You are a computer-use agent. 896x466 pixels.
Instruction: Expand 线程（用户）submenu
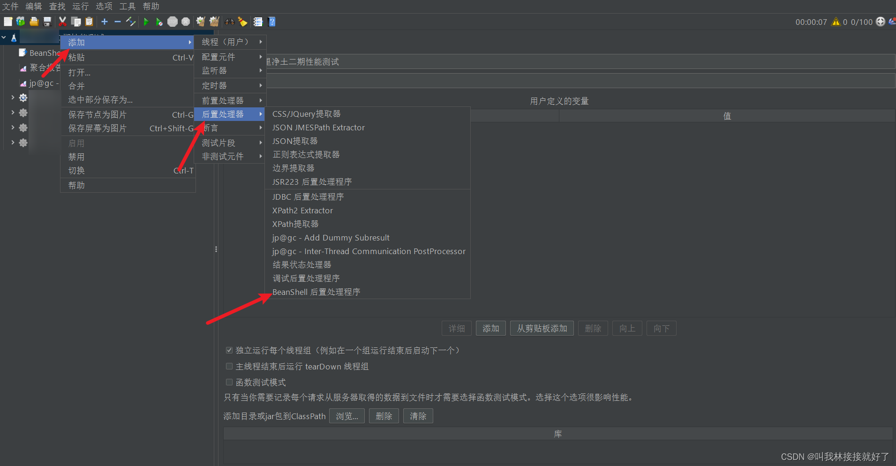(x=230, y=42)
